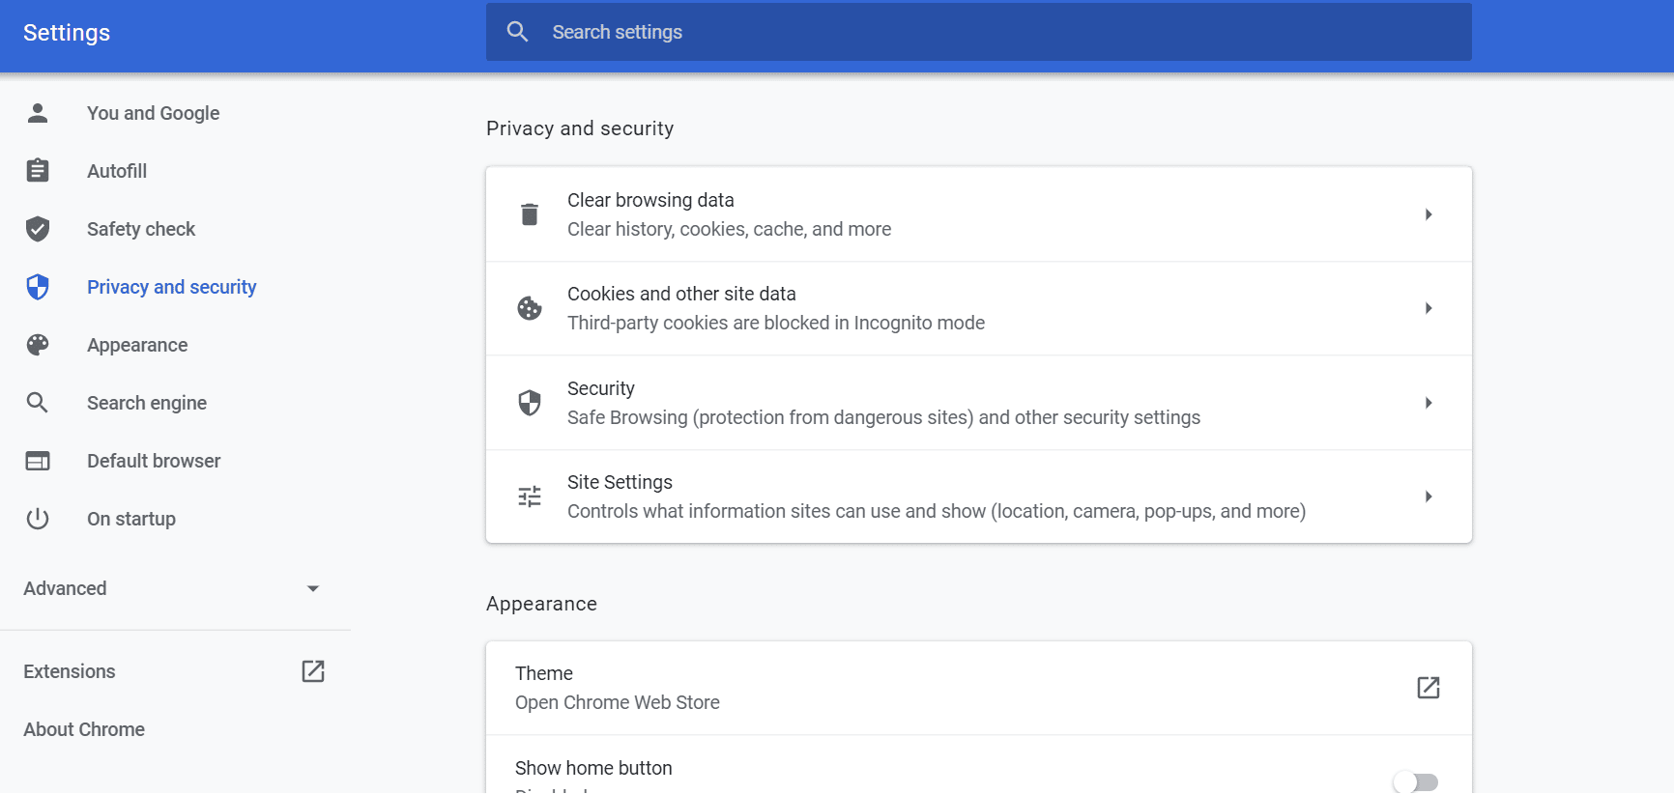Open Extensions link in sidebar
Image resolution: width=1674 pixels, height=794 pixels.
point(70,671)
